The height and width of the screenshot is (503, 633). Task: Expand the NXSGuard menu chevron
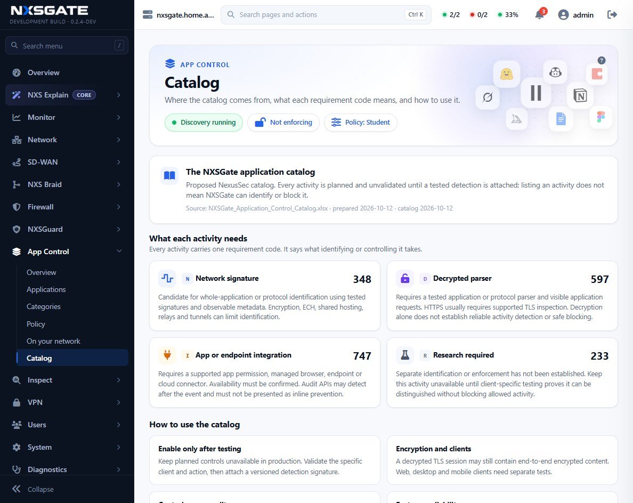(119, 229)
